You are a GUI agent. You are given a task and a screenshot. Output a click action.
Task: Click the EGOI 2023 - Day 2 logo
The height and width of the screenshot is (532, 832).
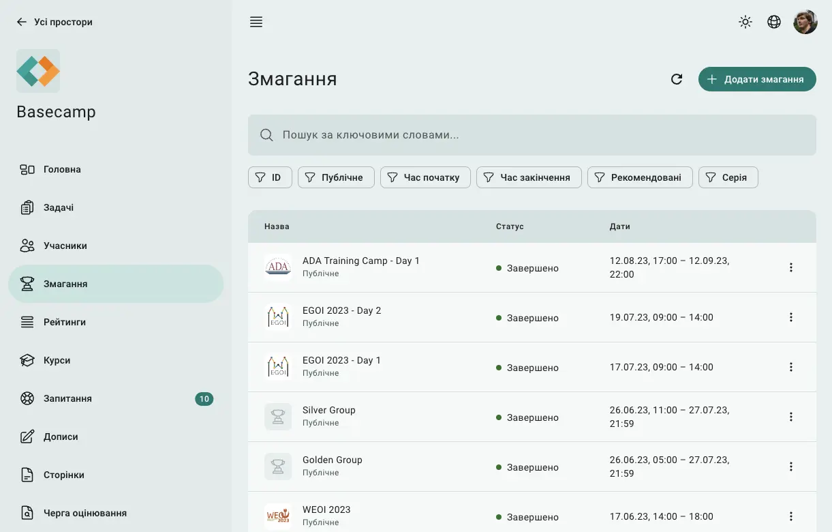[x=278, y=317]
